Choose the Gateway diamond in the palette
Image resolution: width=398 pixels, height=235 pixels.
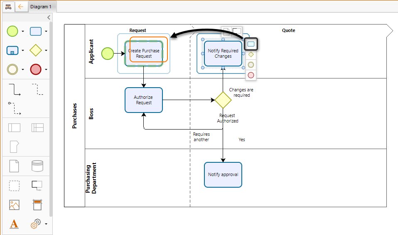[x=36, y=50]
